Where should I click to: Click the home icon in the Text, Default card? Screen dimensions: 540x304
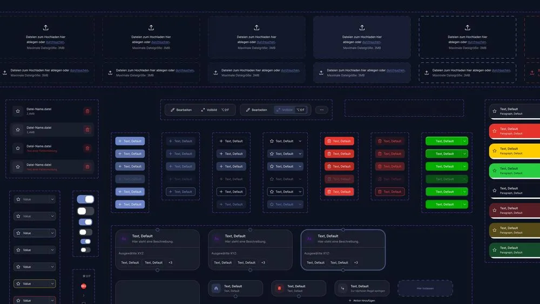click(216, 288)
